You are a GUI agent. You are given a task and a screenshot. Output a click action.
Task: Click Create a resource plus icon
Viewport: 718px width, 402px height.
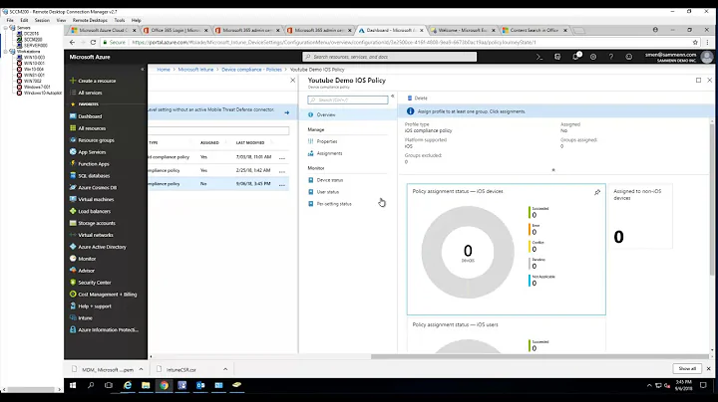point(73,81)
